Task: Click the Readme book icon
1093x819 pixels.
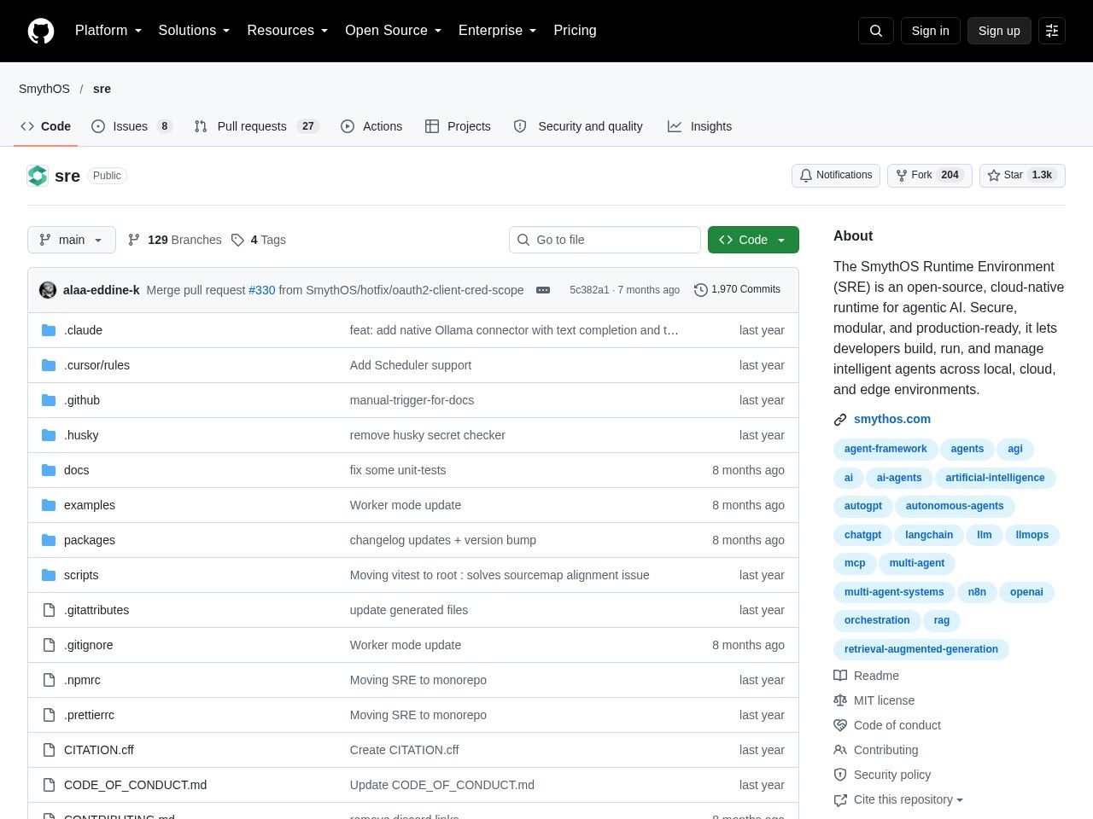Action: click(x=840, y=676)
